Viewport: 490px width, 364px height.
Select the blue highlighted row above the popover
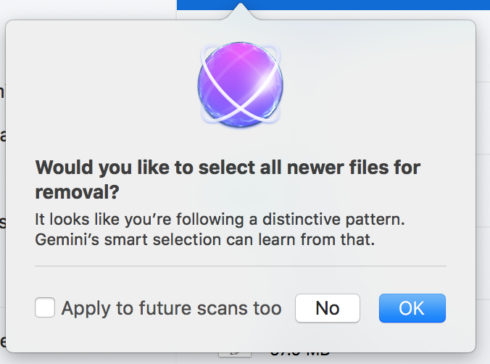tap(333, 4)
